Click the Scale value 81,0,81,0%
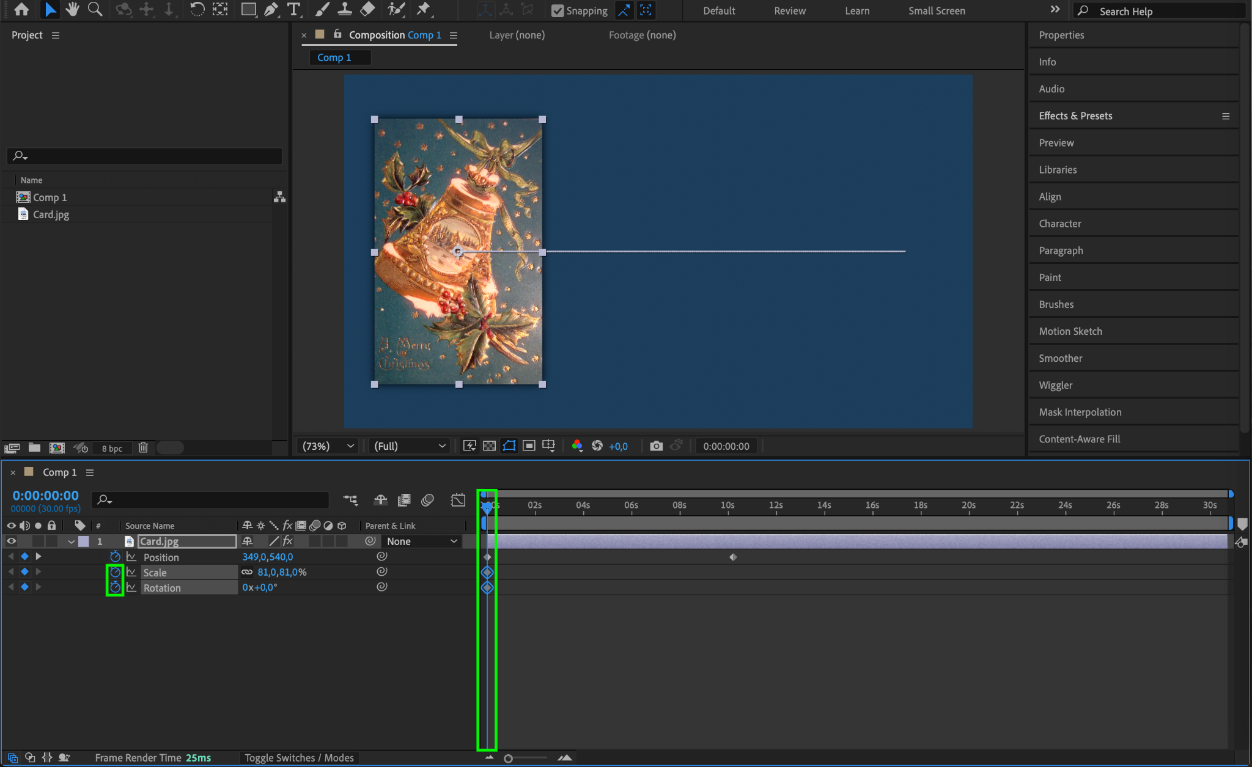 [x=282, y=572]
